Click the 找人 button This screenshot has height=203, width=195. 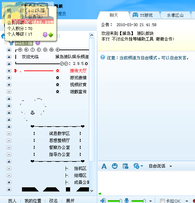click(12, 201)
